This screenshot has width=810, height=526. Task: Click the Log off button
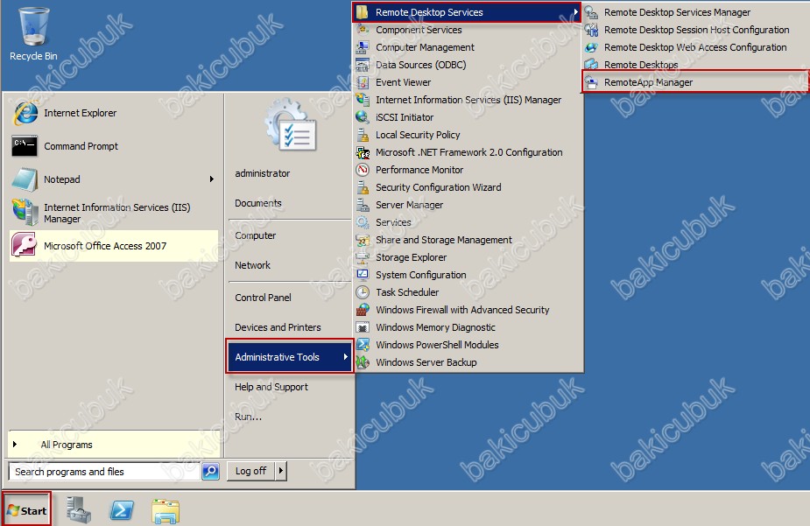[251, 471]
